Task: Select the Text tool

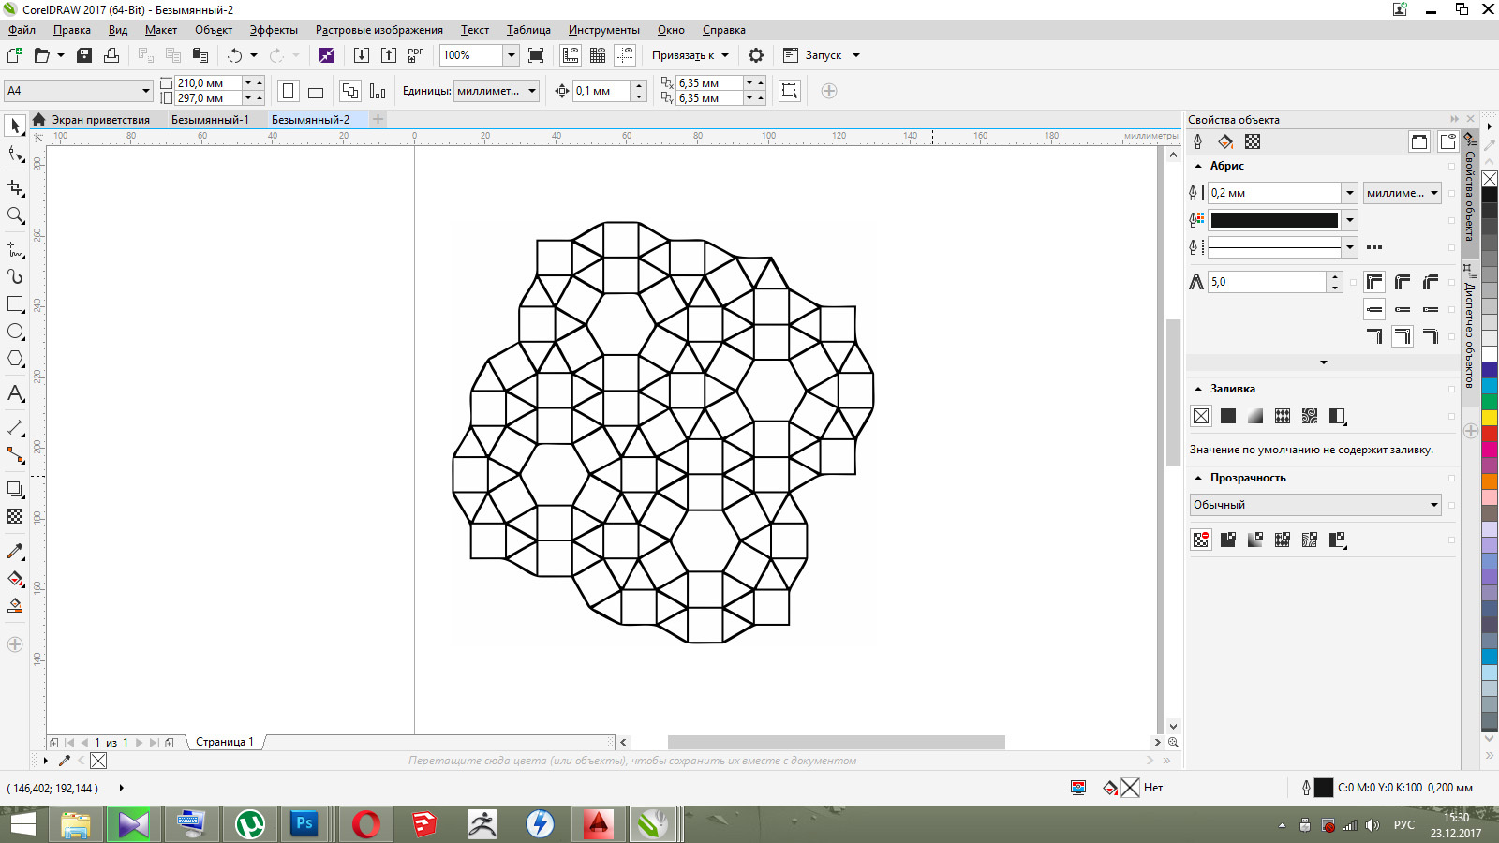Action: 15,393
